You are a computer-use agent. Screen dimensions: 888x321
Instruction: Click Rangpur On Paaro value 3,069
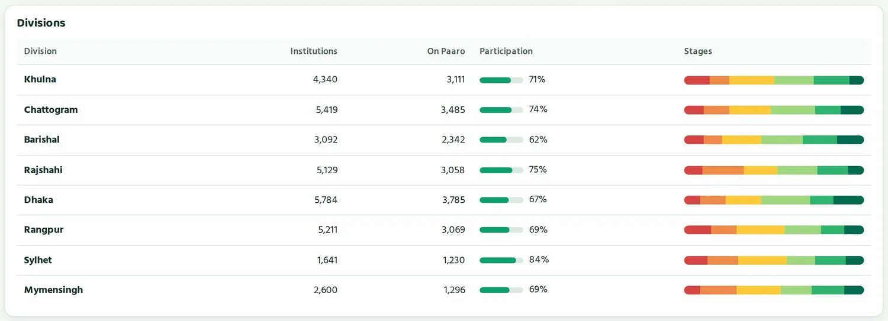tap(453, 230)
